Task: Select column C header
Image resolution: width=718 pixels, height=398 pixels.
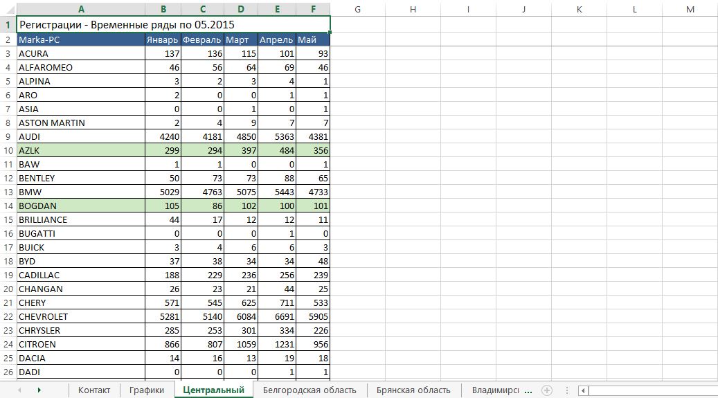Action: 202,9
